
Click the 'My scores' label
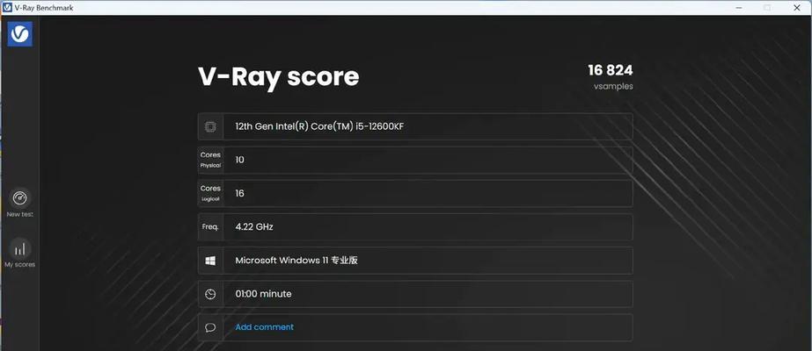(19, 265)
